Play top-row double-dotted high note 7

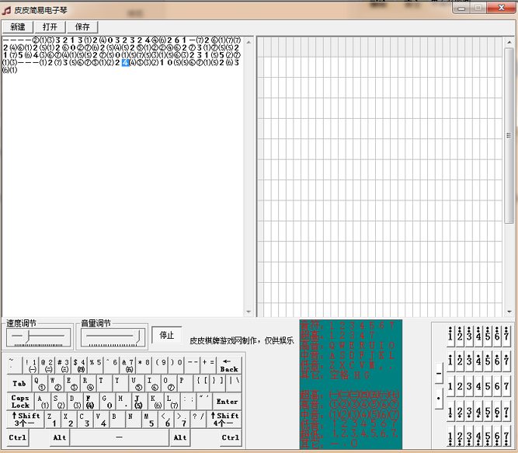coord(507,335)
